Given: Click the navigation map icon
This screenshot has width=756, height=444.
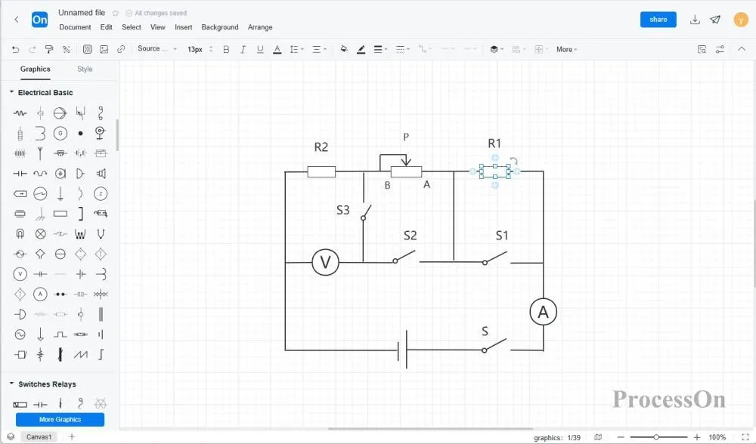Looking at the screenshot, I should pyautogui.click(x=598, y=437).
